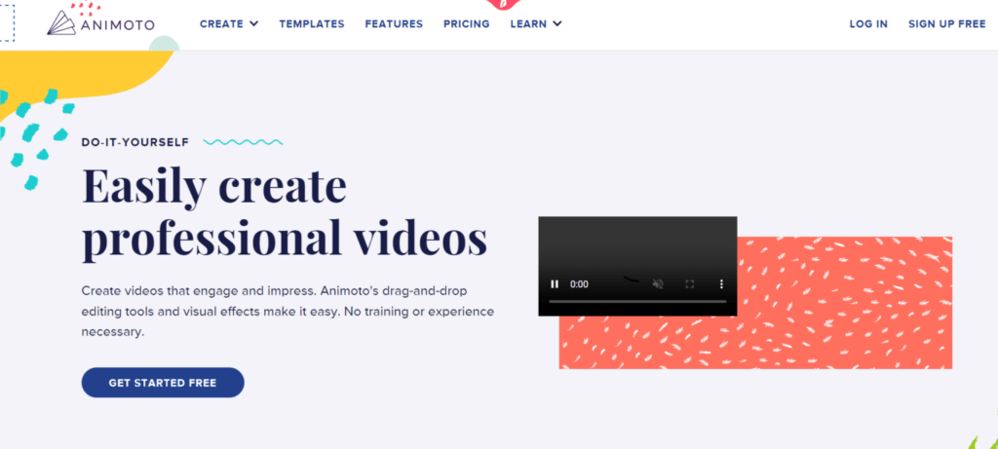Expand the Create dropdown arrow
The height and width of the screenshot is (449, 998).
tap(254, 24)
